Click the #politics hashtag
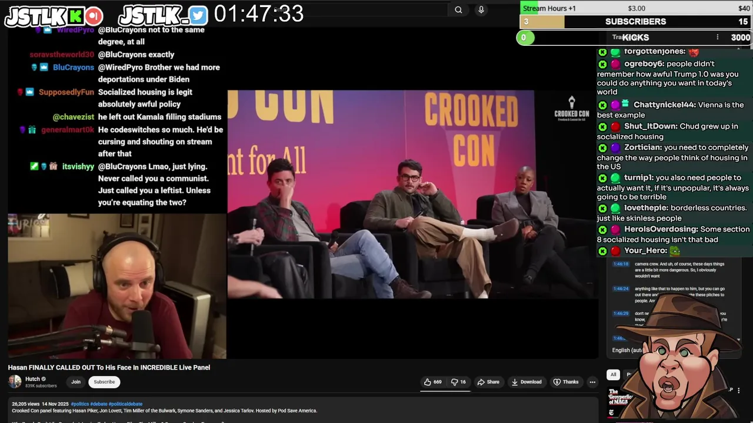This screenshot has height=423, width=753. click(x=79, y=404)
